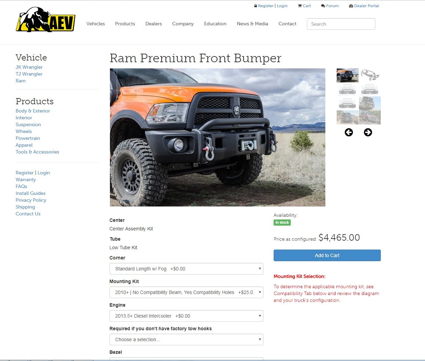
Task: Select the bumper parts diagram thumbnail
Action: 370,75
